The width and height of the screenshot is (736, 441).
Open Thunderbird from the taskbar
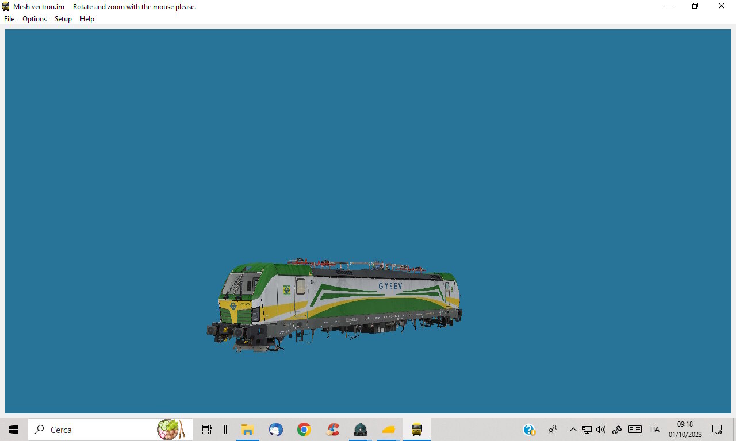[276, 430]
